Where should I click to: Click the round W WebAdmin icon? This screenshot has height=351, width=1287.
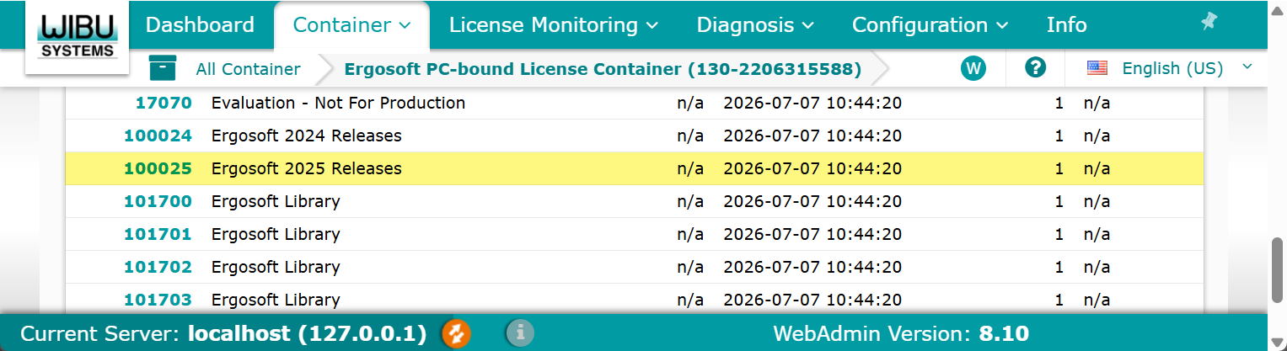(973, 69)
